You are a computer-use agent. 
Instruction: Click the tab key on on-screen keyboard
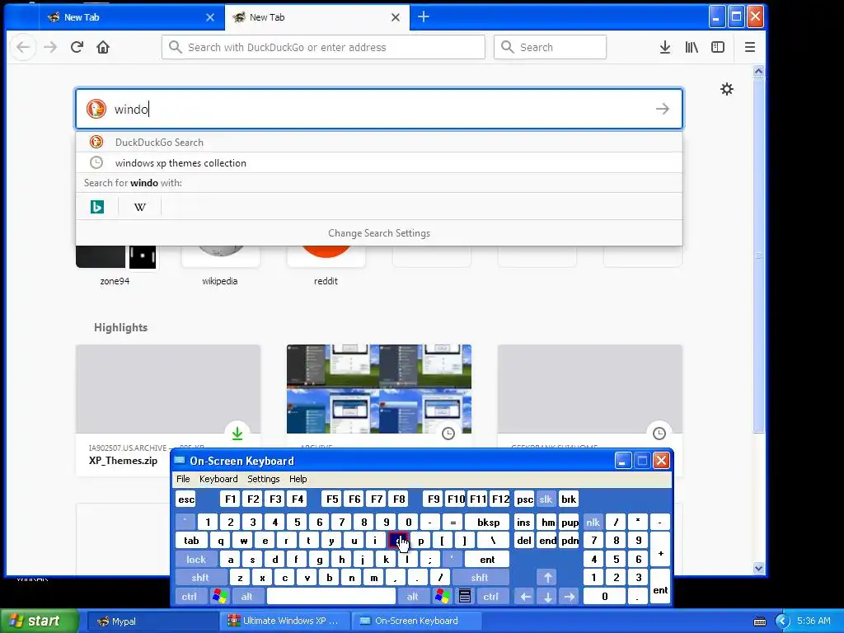pos(191,541)
